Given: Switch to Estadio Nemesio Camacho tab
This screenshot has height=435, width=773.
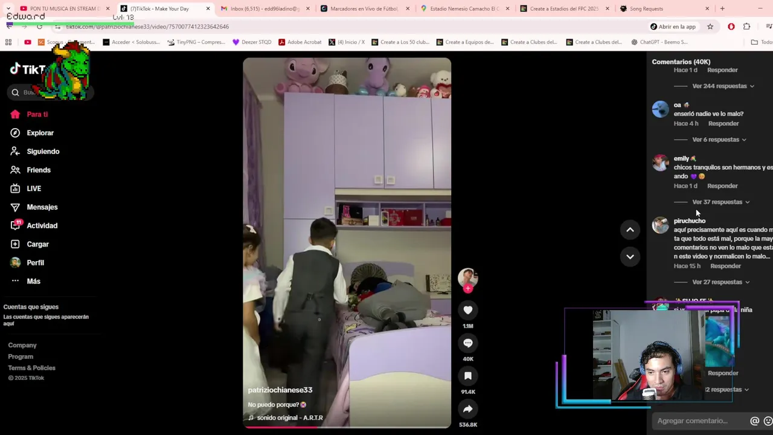Looking at the screenshot, I should tap(465, 8).
